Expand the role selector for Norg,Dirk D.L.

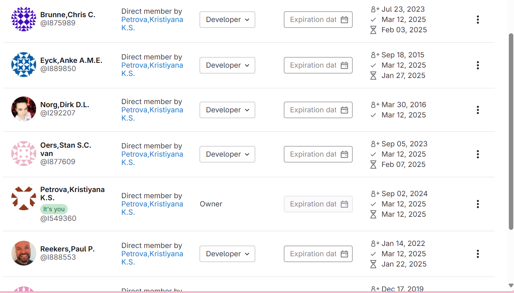(227, 110)
